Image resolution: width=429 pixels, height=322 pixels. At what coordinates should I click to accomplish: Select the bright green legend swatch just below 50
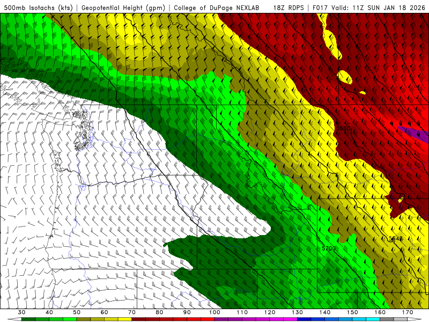[x=70, y=319]
